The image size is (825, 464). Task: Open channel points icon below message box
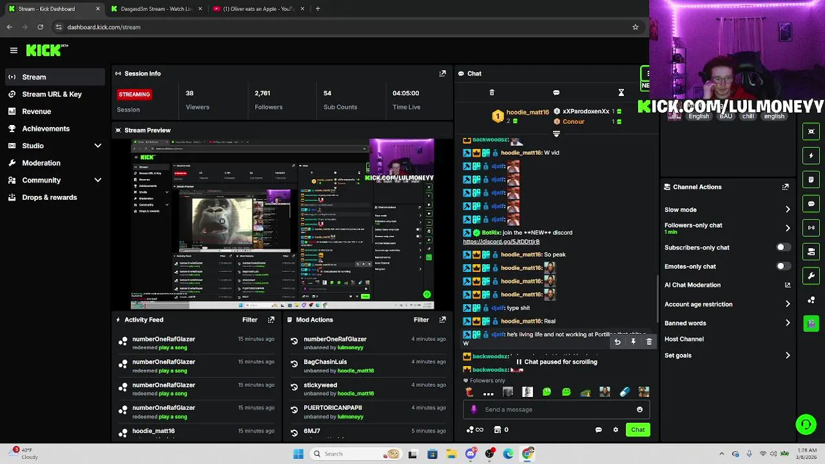[474, 430]
